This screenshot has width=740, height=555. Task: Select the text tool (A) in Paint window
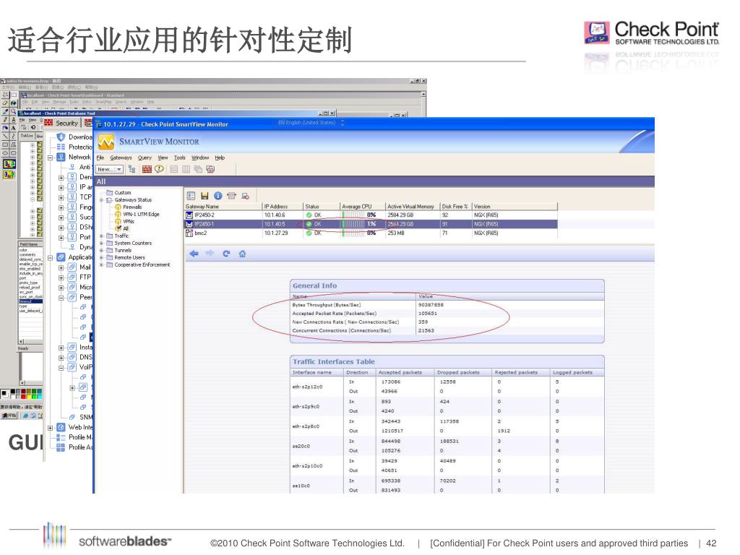[x=13, y=128]
